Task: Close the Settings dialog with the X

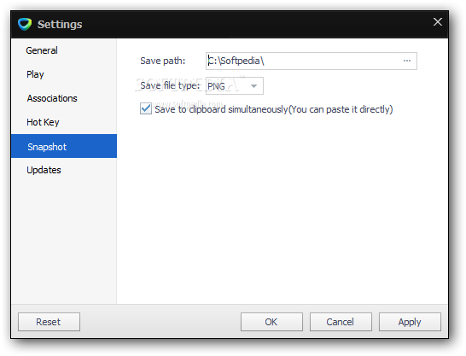Action: [x=438, y=21]
